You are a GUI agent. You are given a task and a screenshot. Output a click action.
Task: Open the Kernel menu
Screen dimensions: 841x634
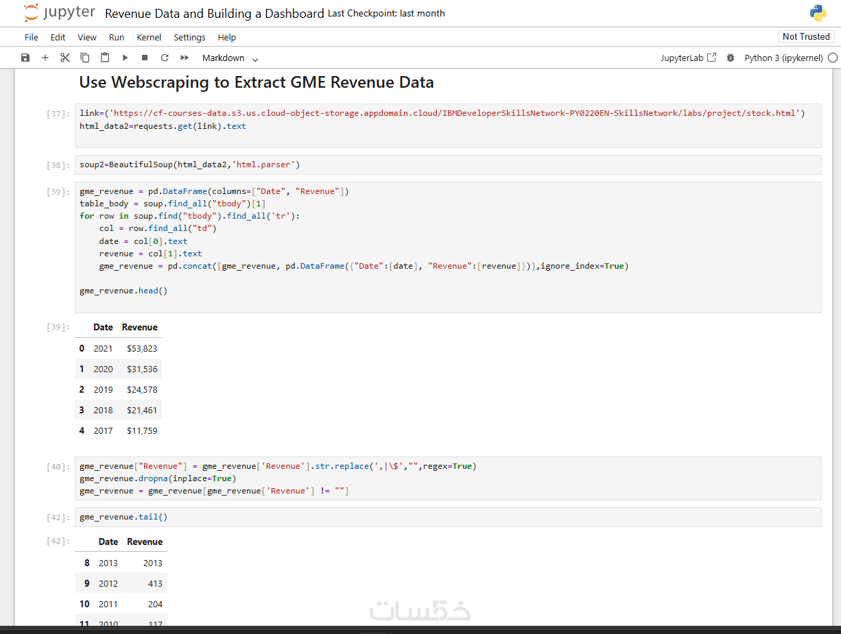149,37
